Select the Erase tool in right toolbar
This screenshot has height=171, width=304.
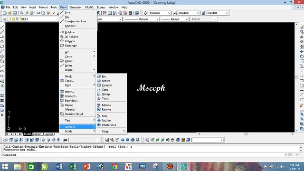point(302,27)
